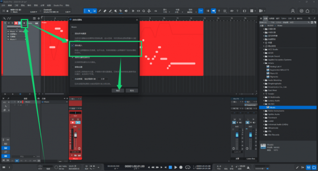Click the Stop button in transport
This screenshot has height=171, width=318.
tap(170, 167)
